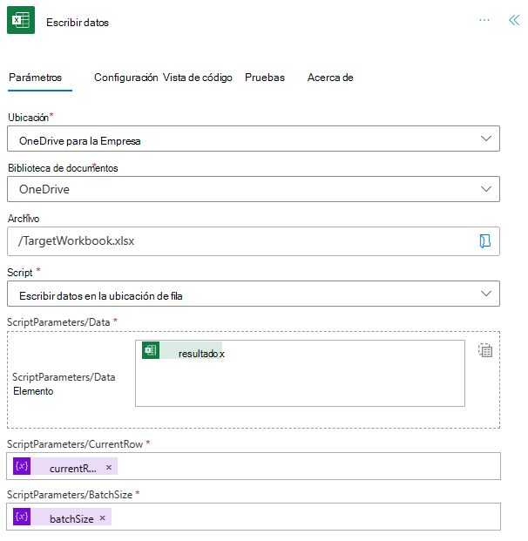Click the resultado token's Excel icon
This screenshot has width=528, height=541.
[151, 350]
